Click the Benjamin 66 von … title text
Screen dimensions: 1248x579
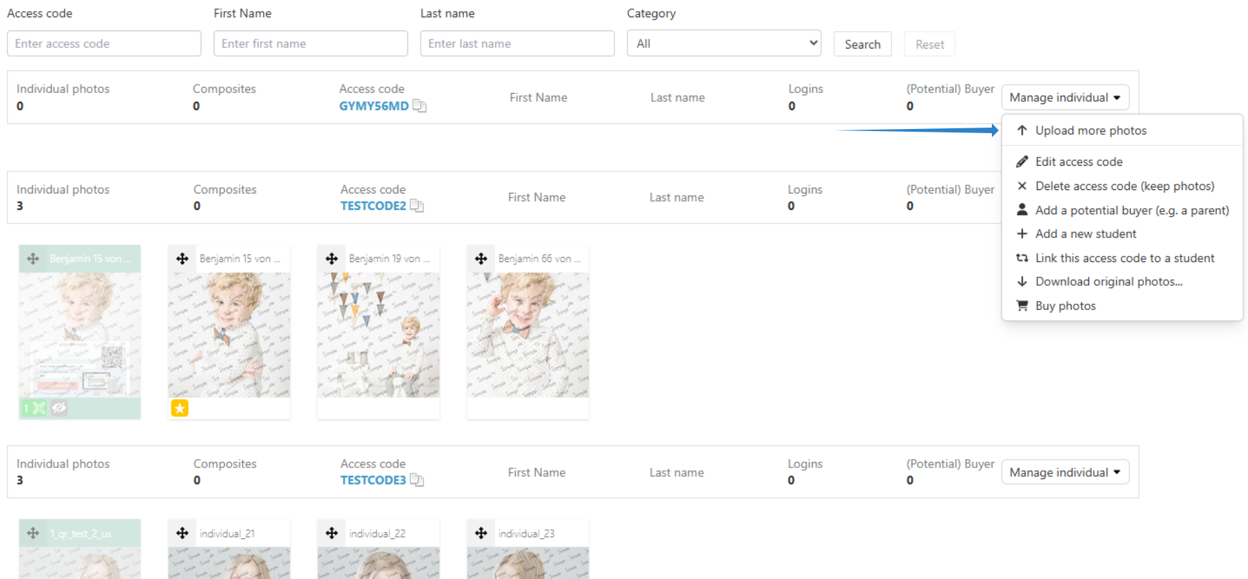[x=539, y=259]
